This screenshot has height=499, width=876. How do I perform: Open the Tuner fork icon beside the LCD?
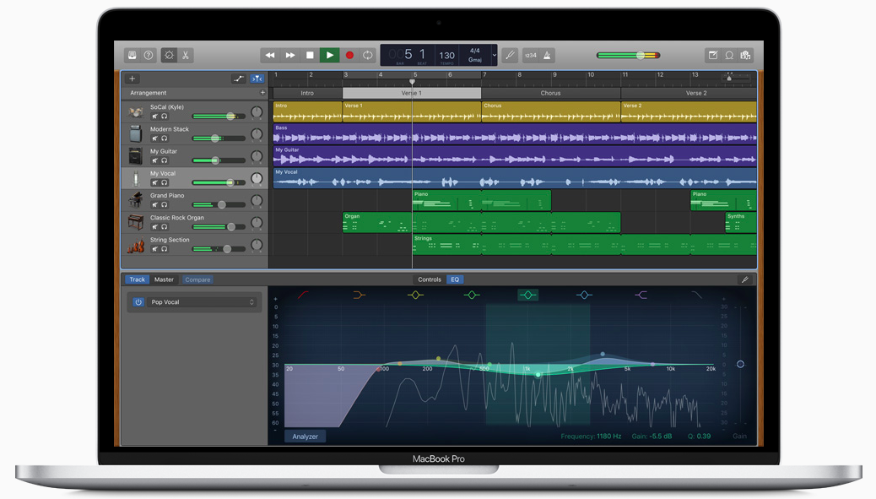tap(510, 55)
